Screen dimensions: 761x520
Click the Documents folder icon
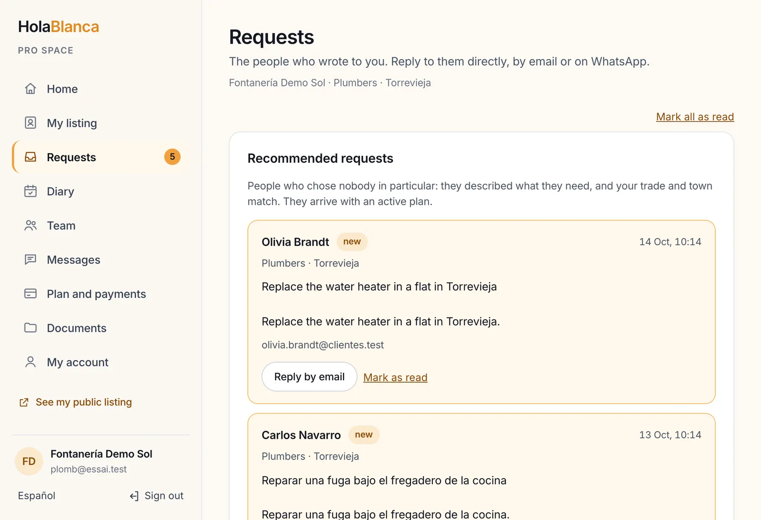point(30,328)
